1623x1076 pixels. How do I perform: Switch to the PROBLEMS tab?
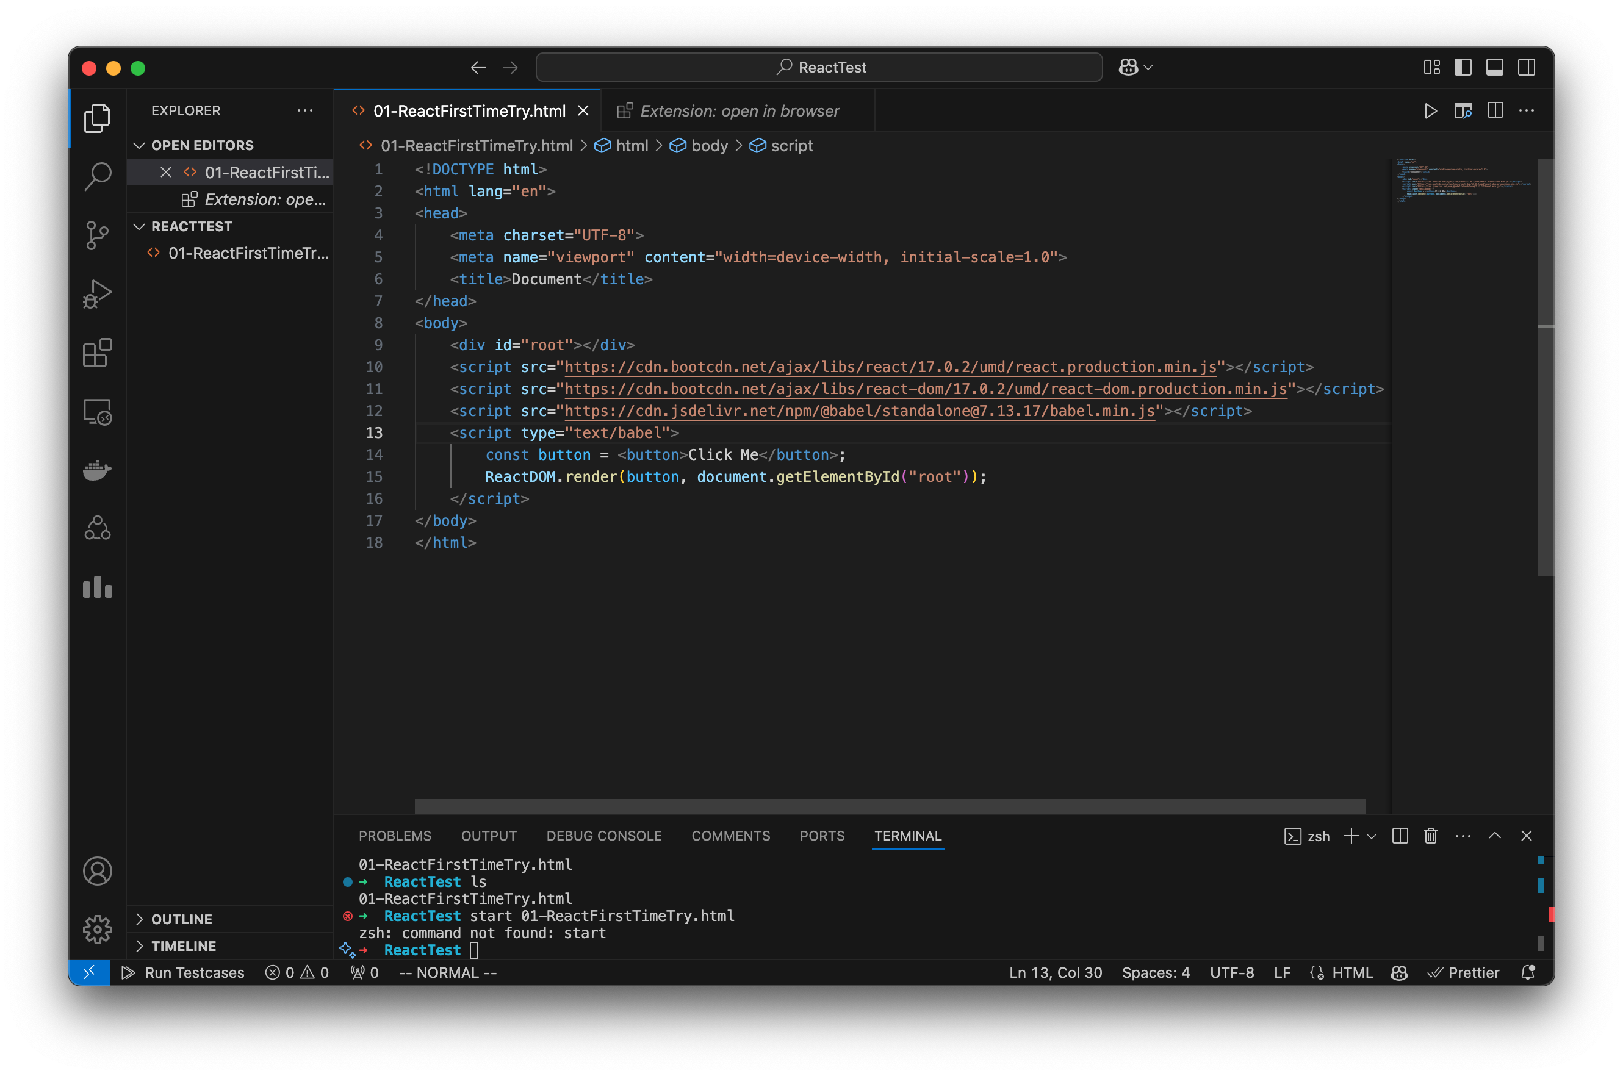(395, 836)
